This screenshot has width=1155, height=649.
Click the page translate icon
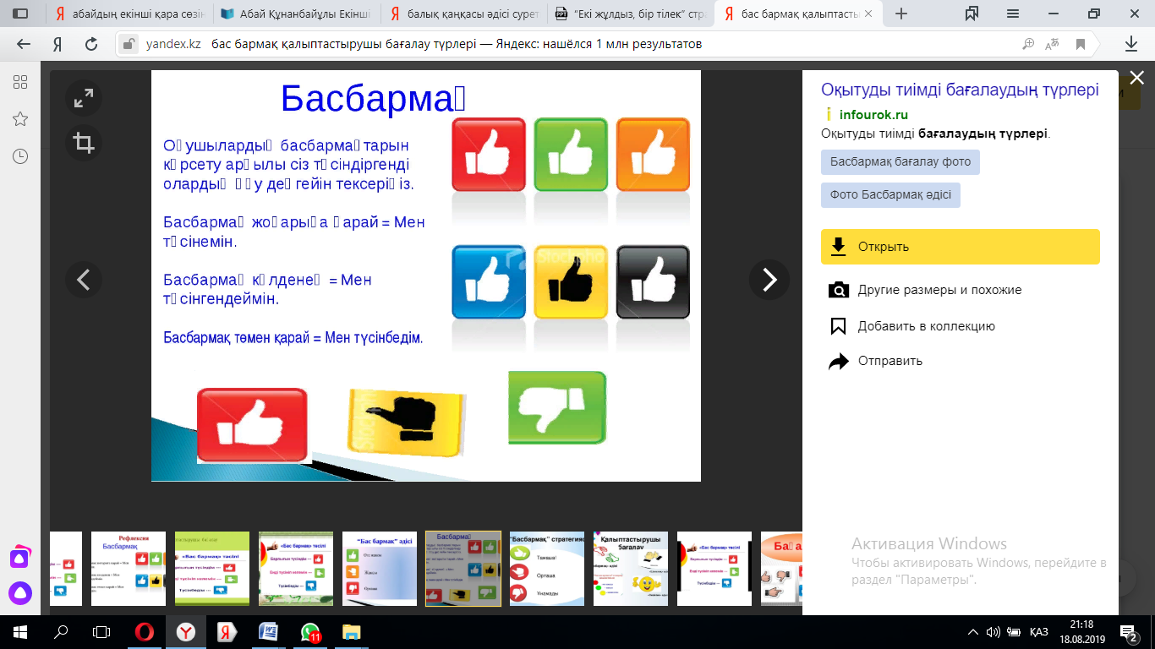tap(1053, 44)
